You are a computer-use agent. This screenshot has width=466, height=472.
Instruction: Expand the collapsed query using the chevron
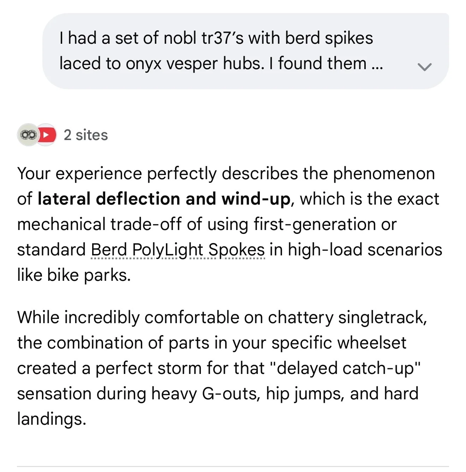424,67
